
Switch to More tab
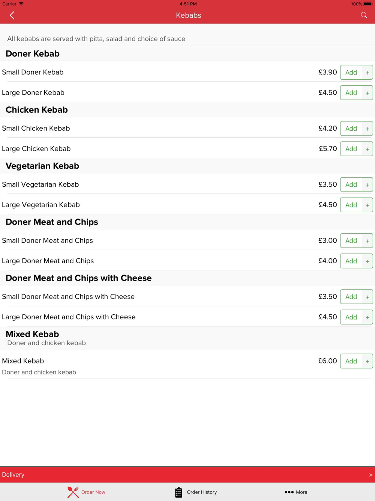(296, 492)
